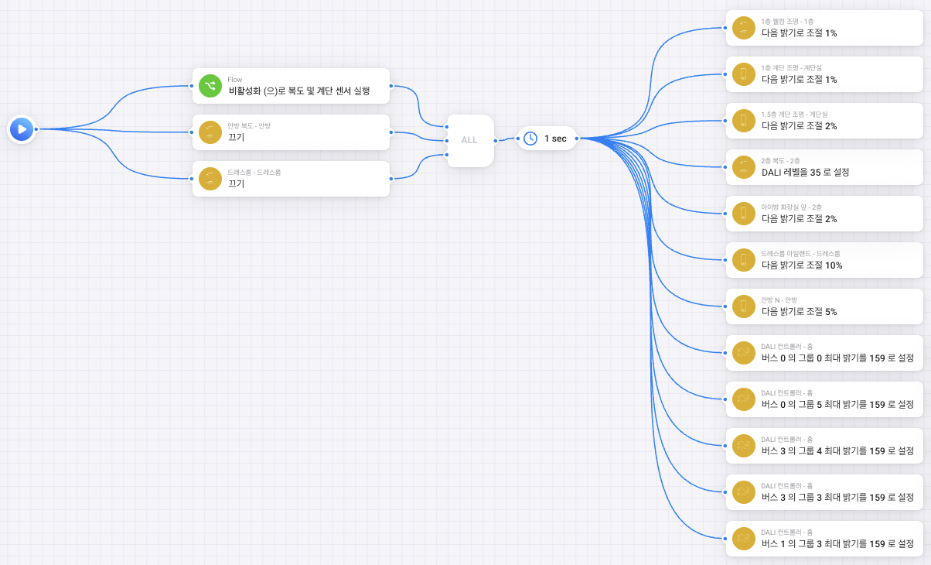The image size is (931, 565).
Task: Click the bulb icon on the 안방 N card
Action: [x=743, y=306]
